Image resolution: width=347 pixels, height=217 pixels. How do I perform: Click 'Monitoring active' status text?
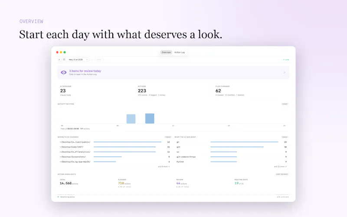(67, 197)
